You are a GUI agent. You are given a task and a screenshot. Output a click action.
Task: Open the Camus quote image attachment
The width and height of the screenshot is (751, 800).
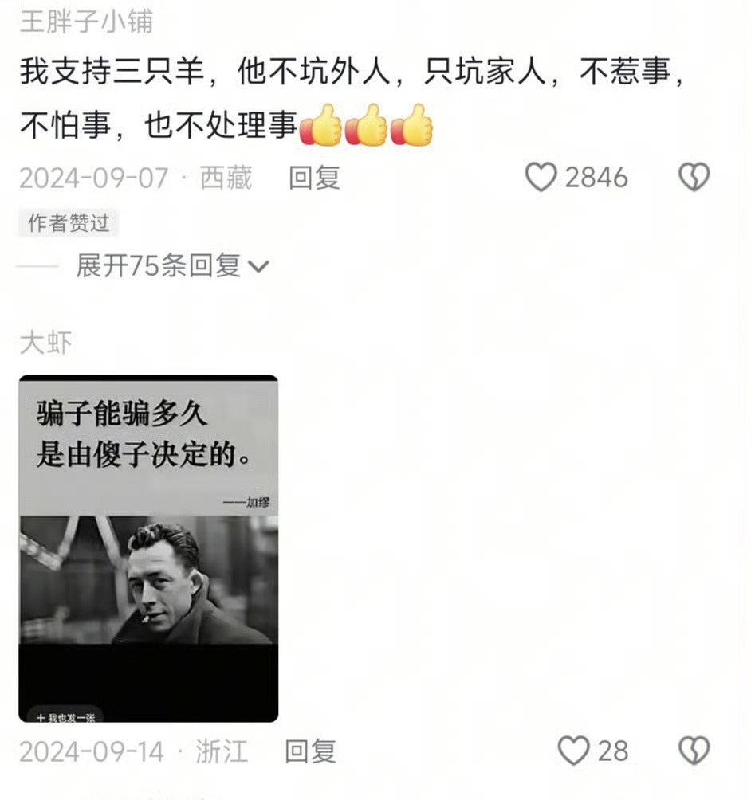tap(148, 548)
